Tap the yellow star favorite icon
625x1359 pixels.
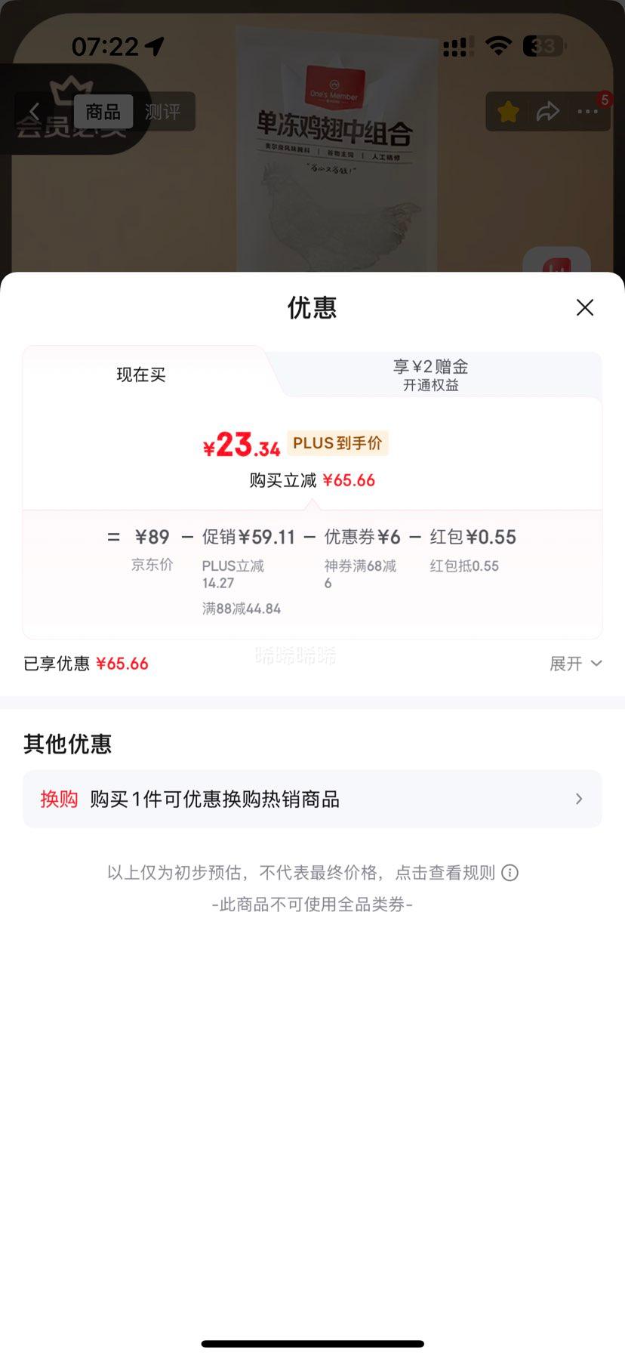point(509,112)
